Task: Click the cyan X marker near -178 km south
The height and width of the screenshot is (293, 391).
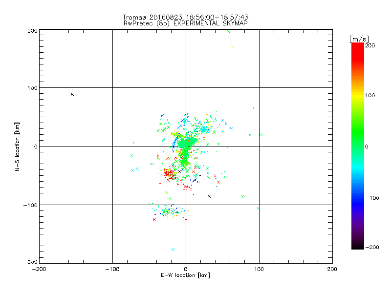Action: tap(173, 250)
